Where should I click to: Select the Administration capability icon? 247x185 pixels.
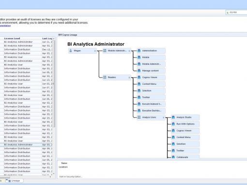(x=139, y=51)
